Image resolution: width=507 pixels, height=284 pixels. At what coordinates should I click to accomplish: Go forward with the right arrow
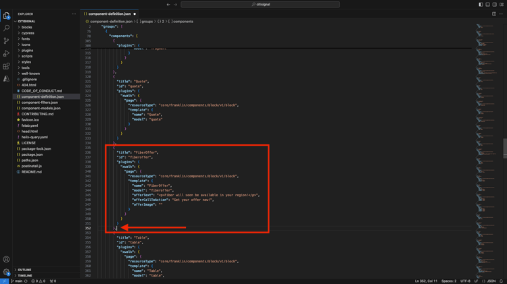pos(176,5)
